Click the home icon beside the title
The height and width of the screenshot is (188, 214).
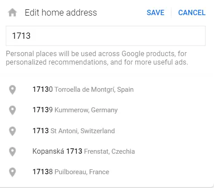(x=12, y=12)
